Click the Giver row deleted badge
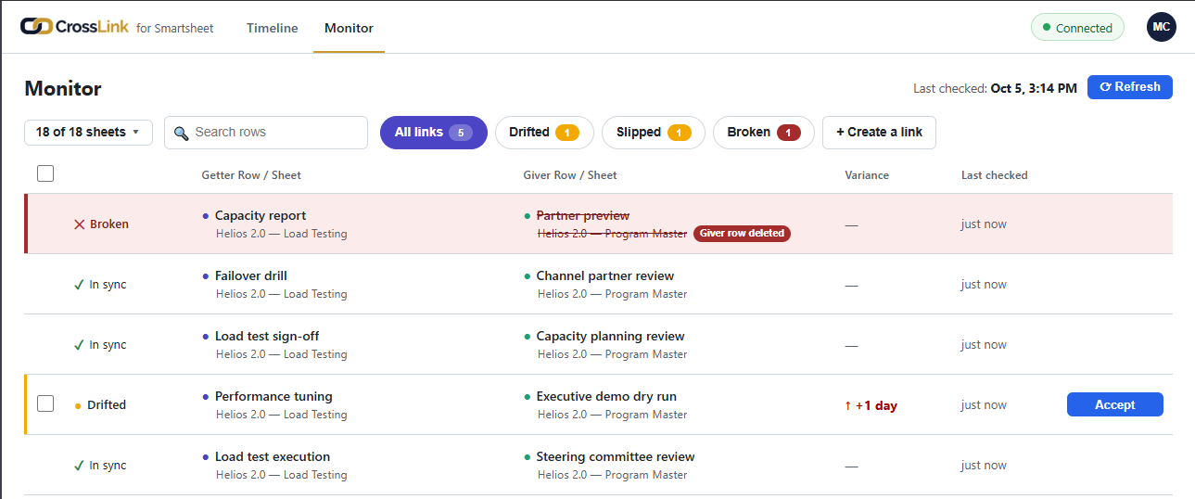The width and height of the screenshot is (1195, 499). pyautogui.click(x=742, y=234)
